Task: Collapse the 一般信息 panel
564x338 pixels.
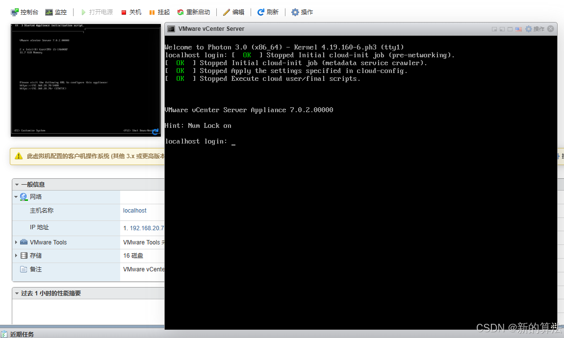Action: tap(17, 185)
